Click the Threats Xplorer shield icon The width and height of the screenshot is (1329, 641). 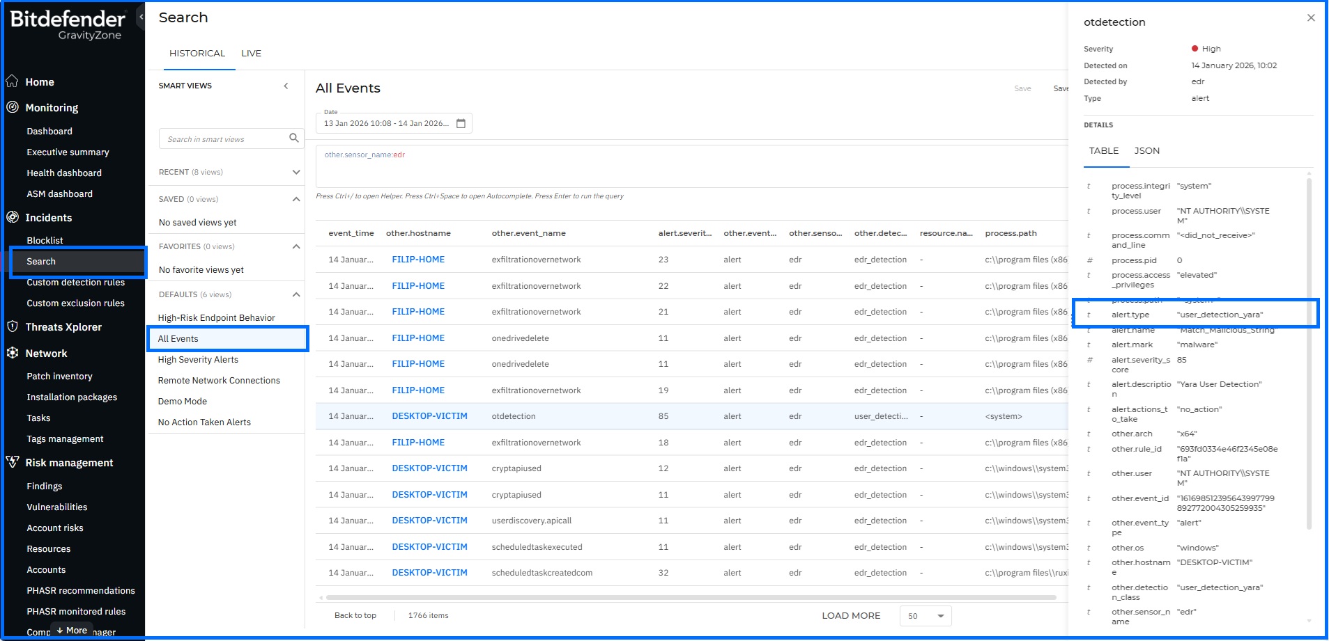click(12, 326)
